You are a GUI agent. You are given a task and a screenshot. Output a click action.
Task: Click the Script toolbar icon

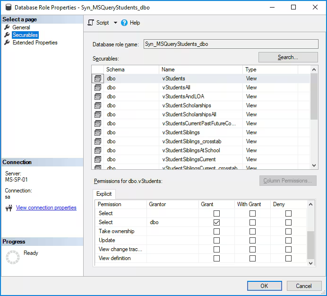[x=91, y=23]
